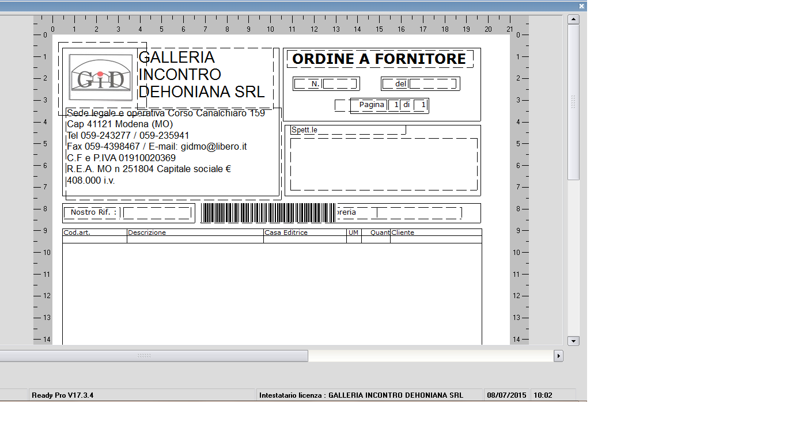Click the 'C.F e P.IVA 01910020369' line
Image resolution: width=787 pixels, height=442 pixels.
122,158
